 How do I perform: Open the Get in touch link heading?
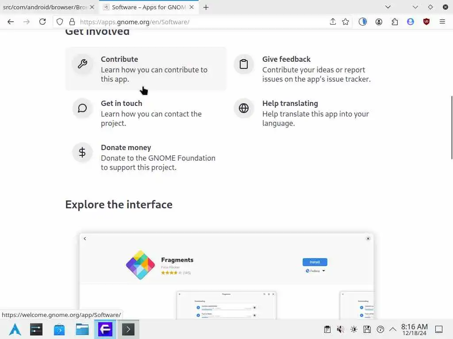121,103
